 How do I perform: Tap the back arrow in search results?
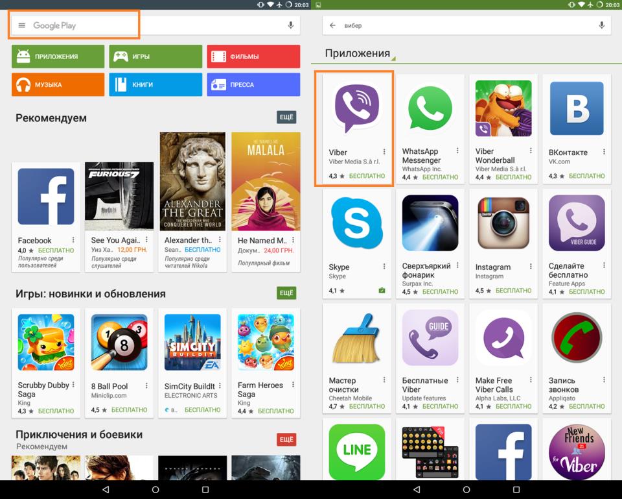(332, 25)
